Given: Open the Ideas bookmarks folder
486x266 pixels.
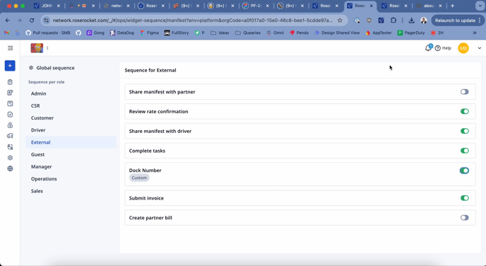Looking at the screenshot, I should point(220,33).
